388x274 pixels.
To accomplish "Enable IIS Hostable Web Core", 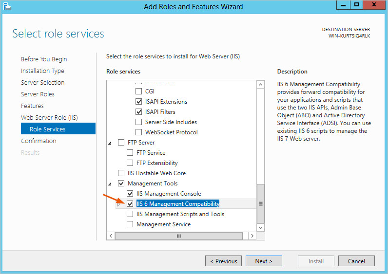I will tap(121, 173).
